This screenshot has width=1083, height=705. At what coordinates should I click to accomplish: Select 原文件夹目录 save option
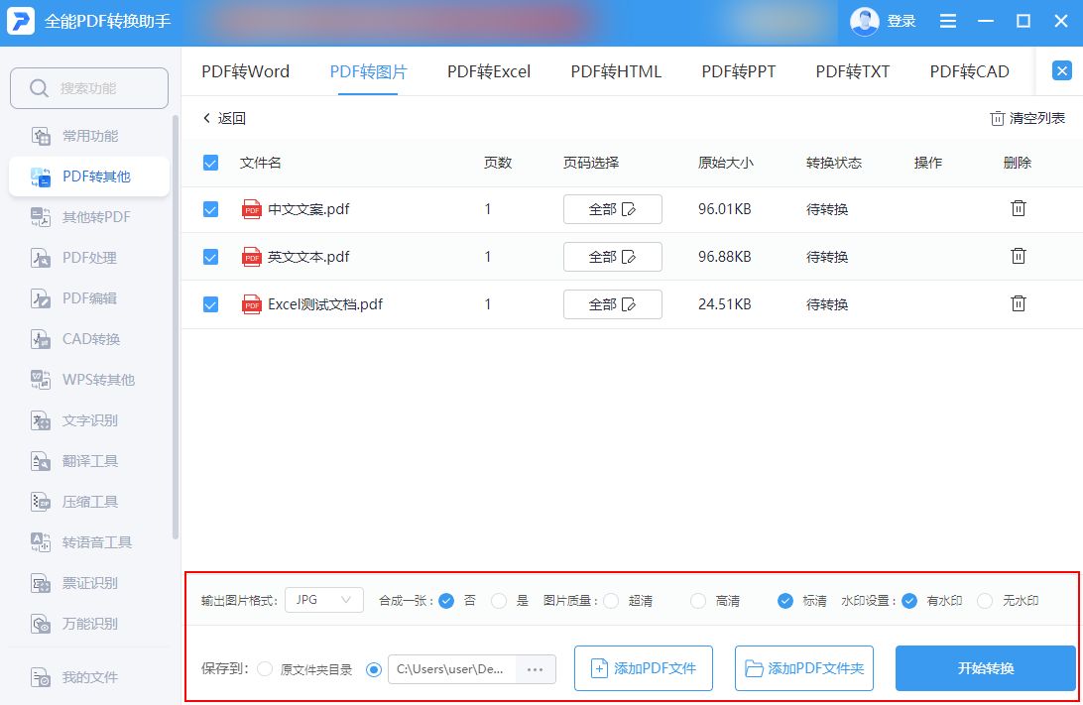(265, 669)
